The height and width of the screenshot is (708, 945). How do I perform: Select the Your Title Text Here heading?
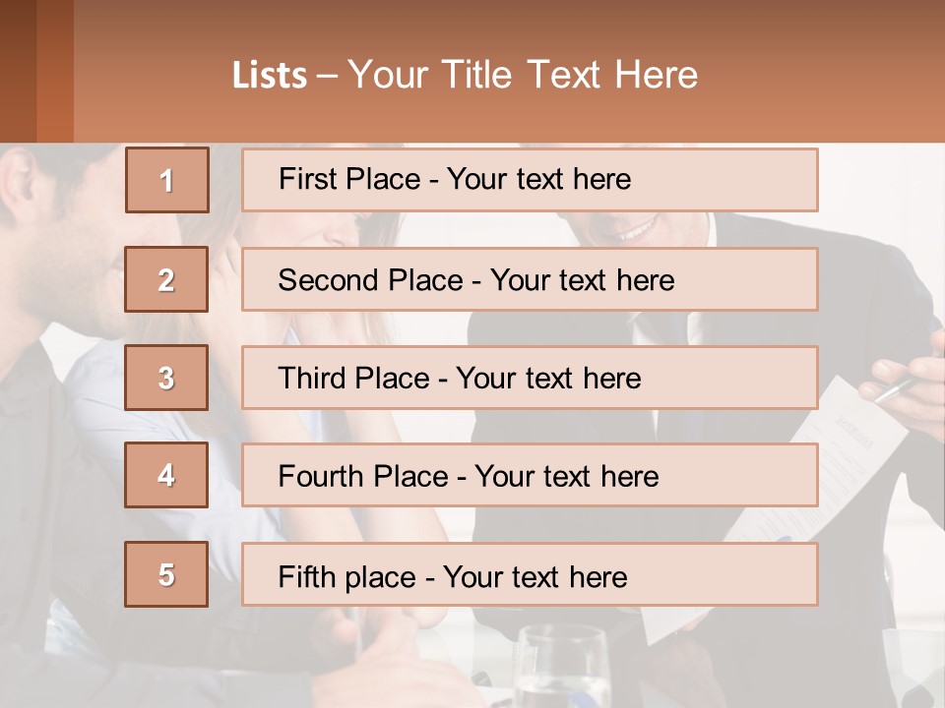tap(523, 75)
